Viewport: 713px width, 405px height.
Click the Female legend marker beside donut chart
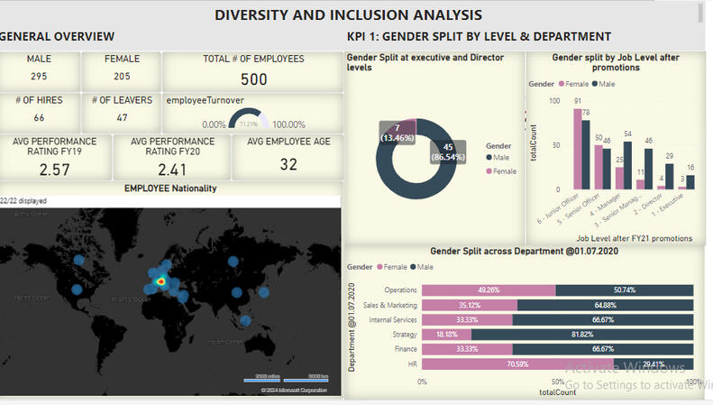pos(489,170)
